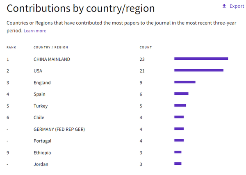The height and width of the screenshot is (175, 246).
Task: Select the CHINA MAINLAND row label
Action: [x=52, y=59]
